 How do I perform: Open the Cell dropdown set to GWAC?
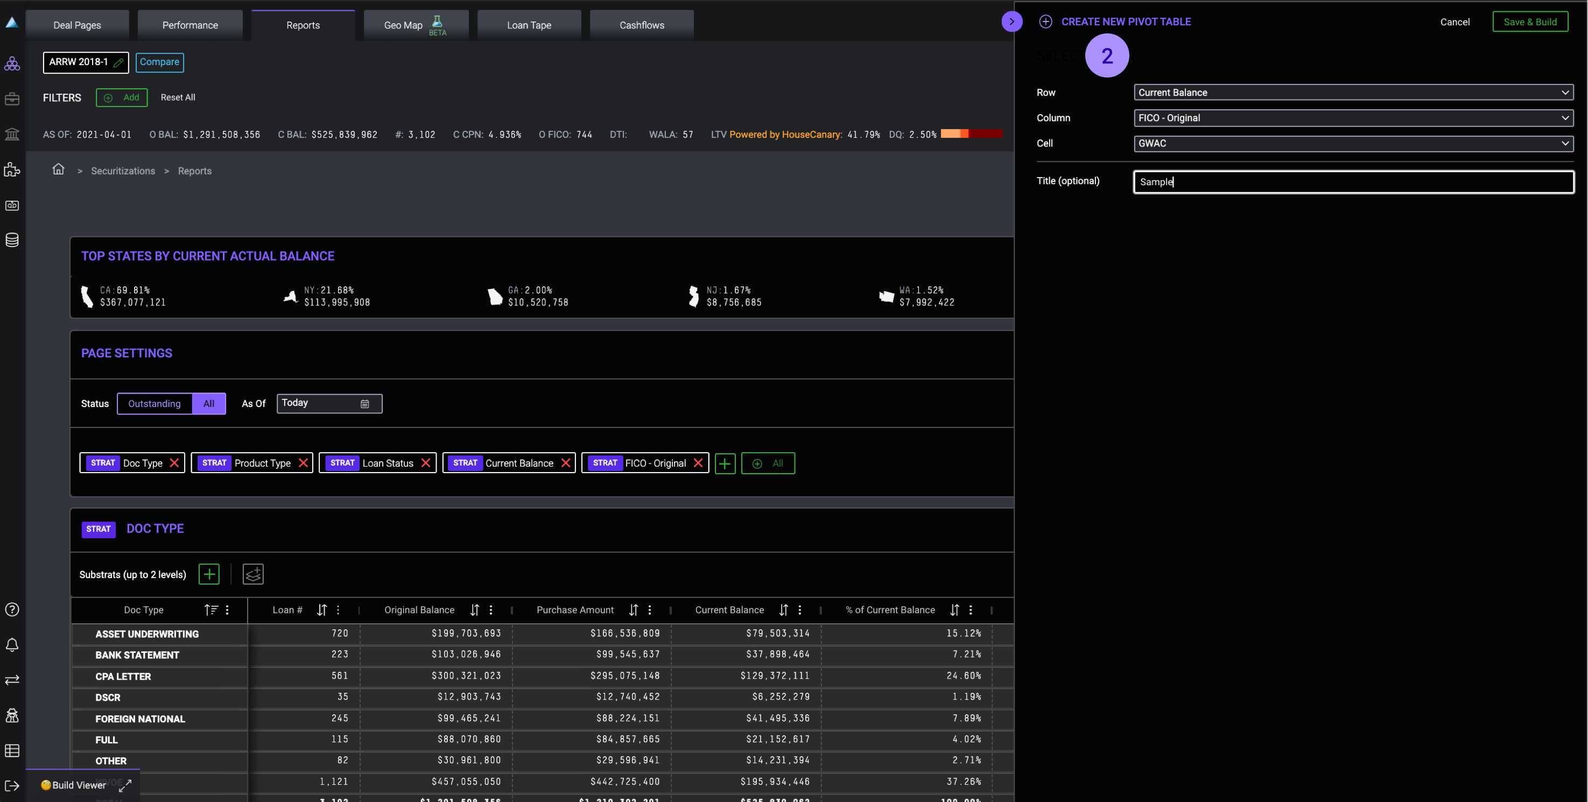point(1353,143)
